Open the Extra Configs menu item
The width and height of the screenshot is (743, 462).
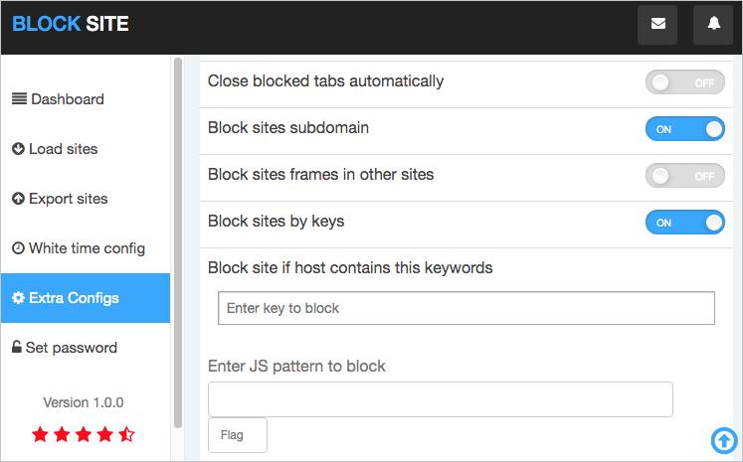click(86, 298)
